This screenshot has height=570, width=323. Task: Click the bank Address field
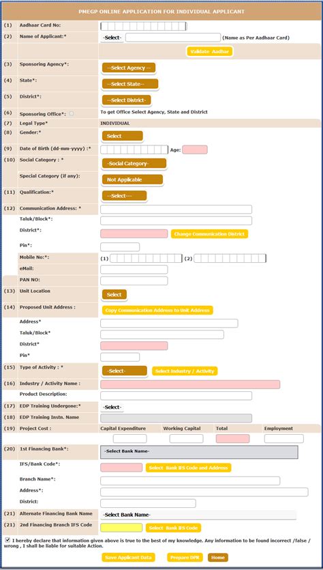204,492
